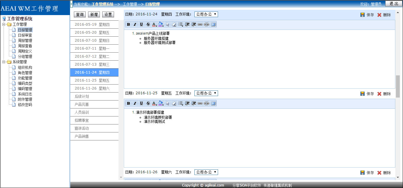
Task: Toggle bold in the 2016-11-25 editor
Action: coord(129,103)
